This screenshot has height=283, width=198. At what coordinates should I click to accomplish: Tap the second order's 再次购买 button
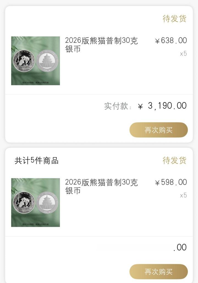tap(158, 271)
